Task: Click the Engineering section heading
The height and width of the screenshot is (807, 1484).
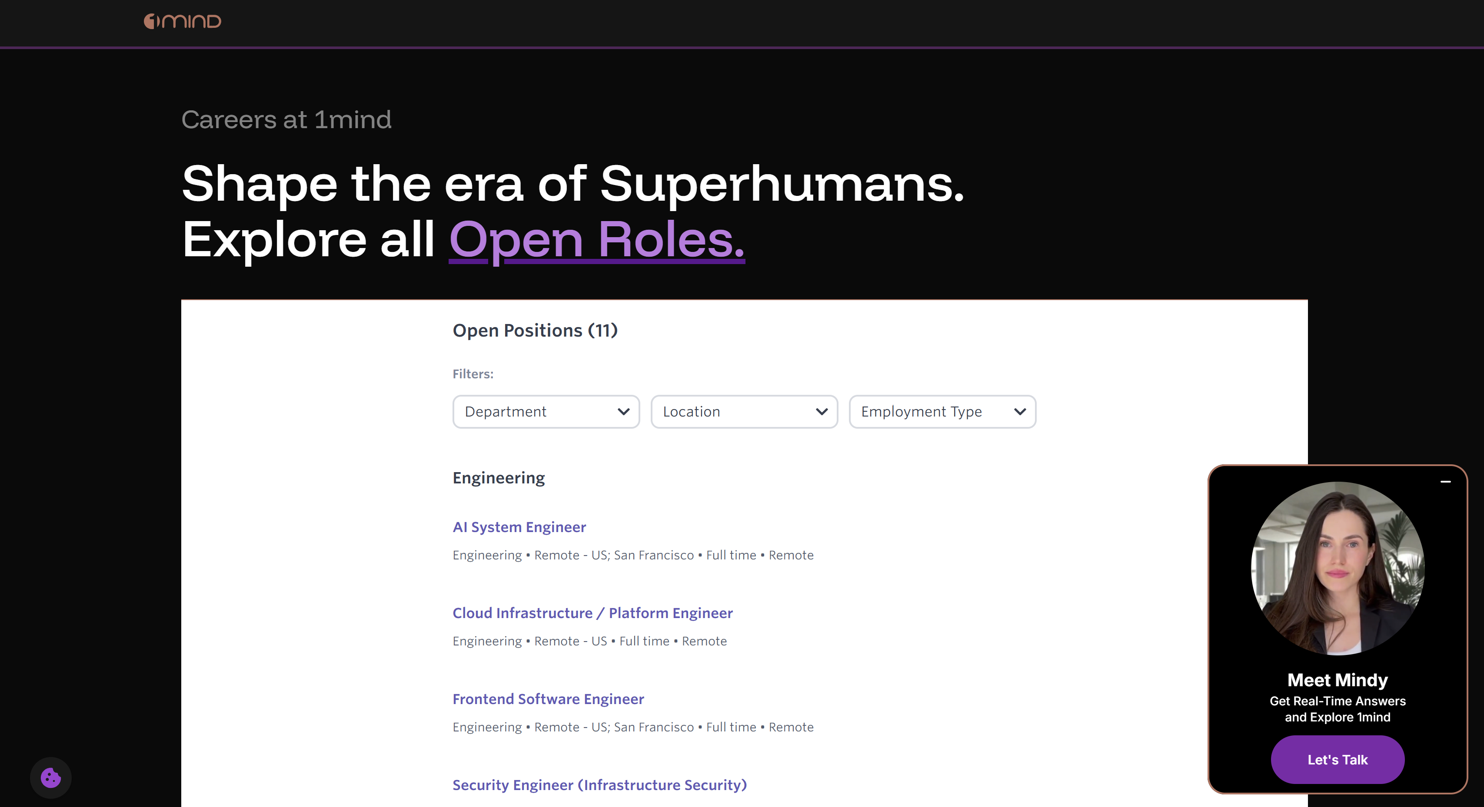Action: pyautogui.click(x=498, y=478)
